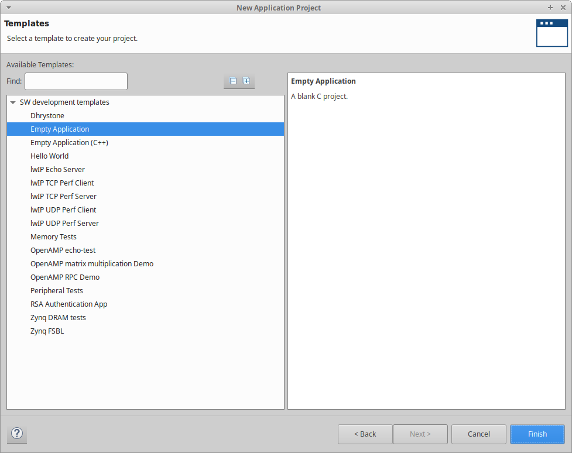Pick the RSA Authentication App template
The image size is (572, 453).
68,304
